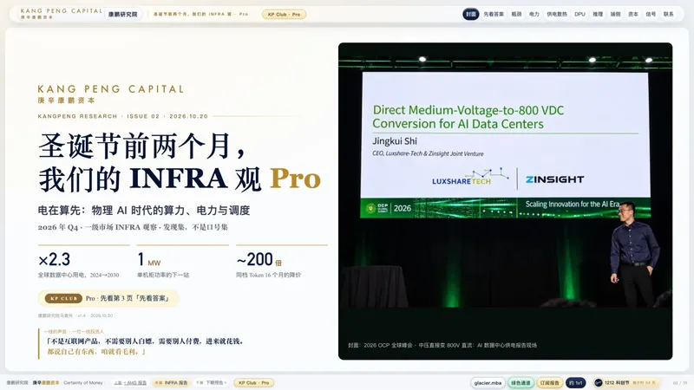Click the round logo in 1212 科创节 badge
Viewport: 694px width, 390px height.
pyautogui.click(x=599, y=383)
